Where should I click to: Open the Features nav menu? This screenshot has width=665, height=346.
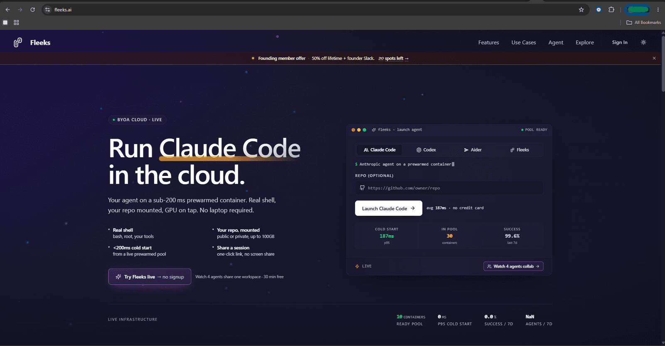(x=488, y=42)
